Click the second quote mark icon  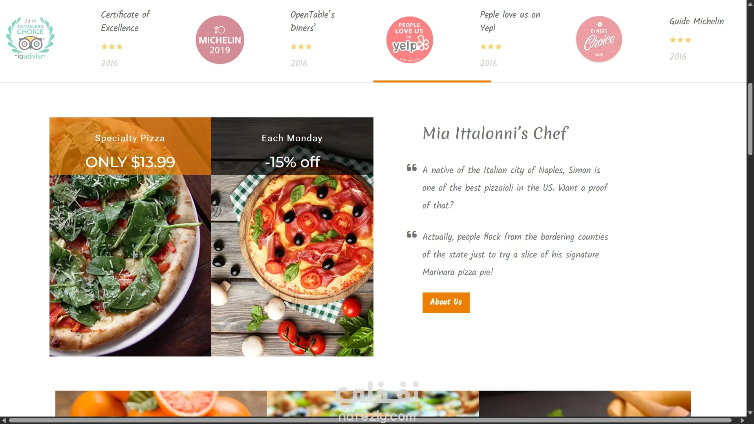click(x=412, y=235)
